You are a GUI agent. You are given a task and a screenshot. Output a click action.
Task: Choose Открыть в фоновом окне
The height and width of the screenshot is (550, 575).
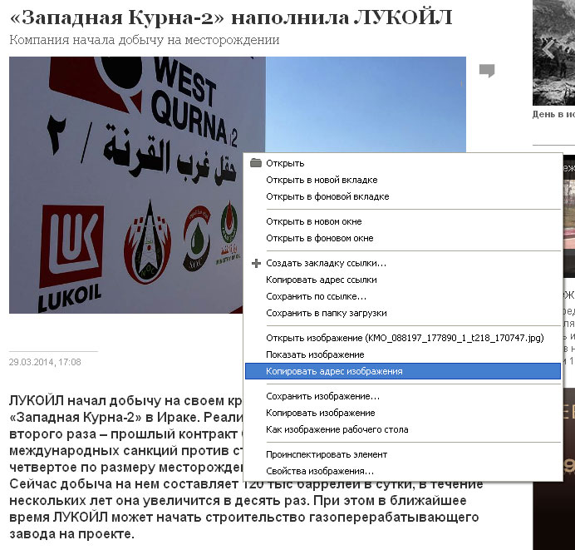(403, 238)
